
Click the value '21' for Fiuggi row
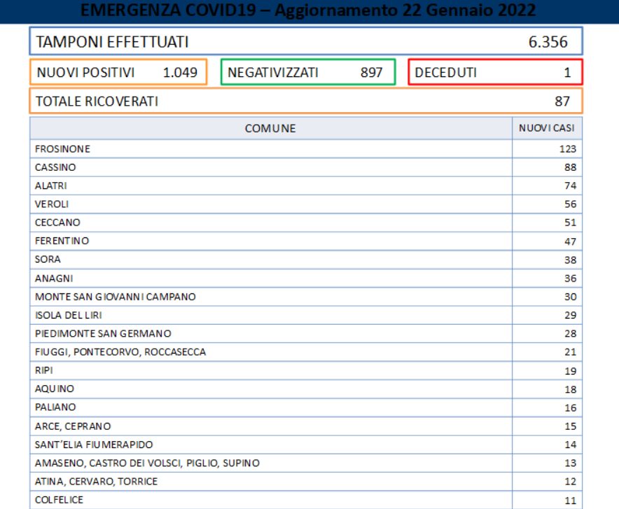(571, 352)
